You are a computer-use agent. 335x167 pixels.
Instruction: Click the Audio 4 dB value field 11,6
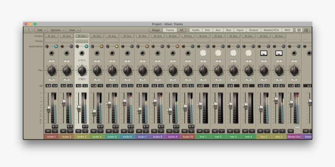(93, 85)
